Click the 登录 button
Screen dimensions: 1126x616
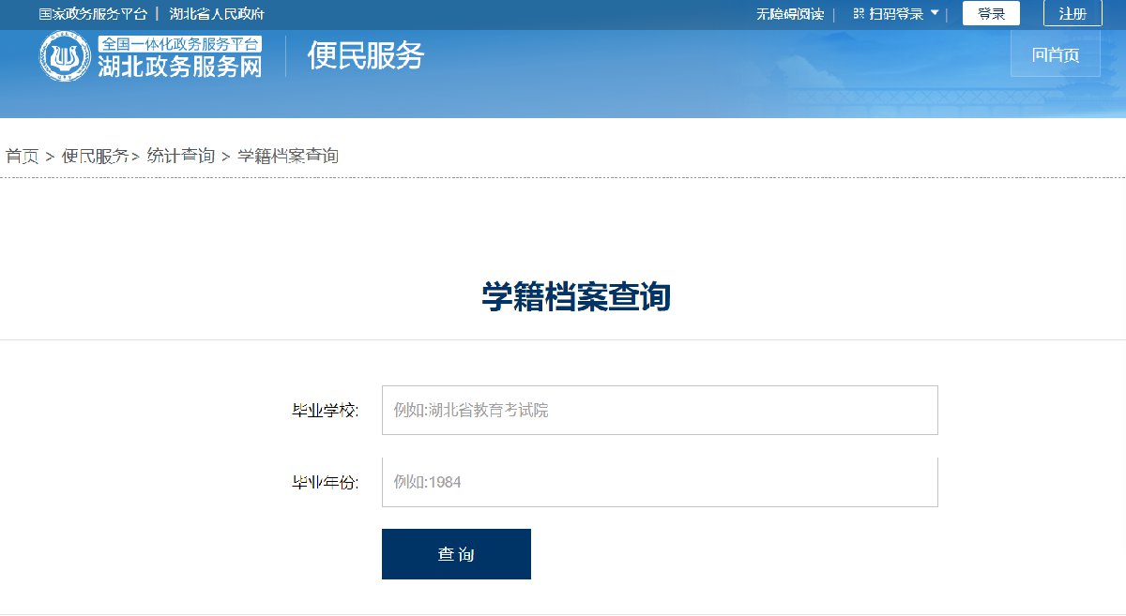click(x=991, y=13)
